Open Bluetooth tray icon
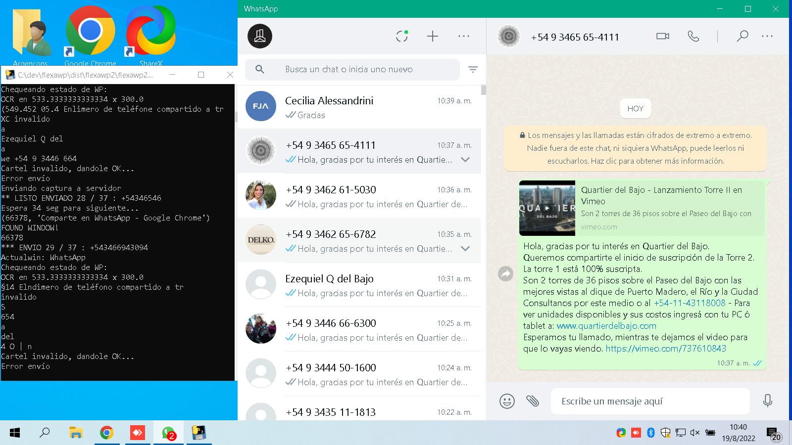This screenshot has height=445, width=792. point(651,433)
